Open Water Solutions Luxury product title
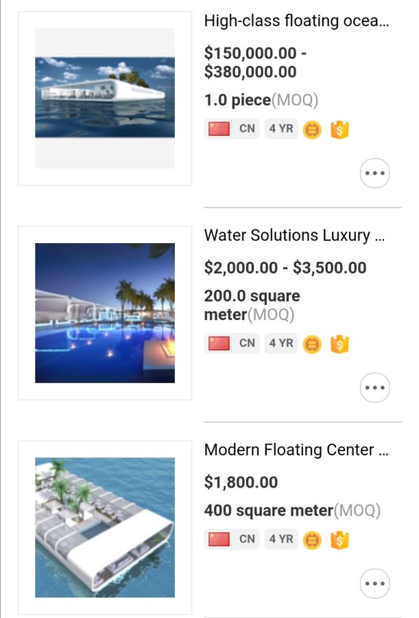419x618 pixels. pos(294,236)
